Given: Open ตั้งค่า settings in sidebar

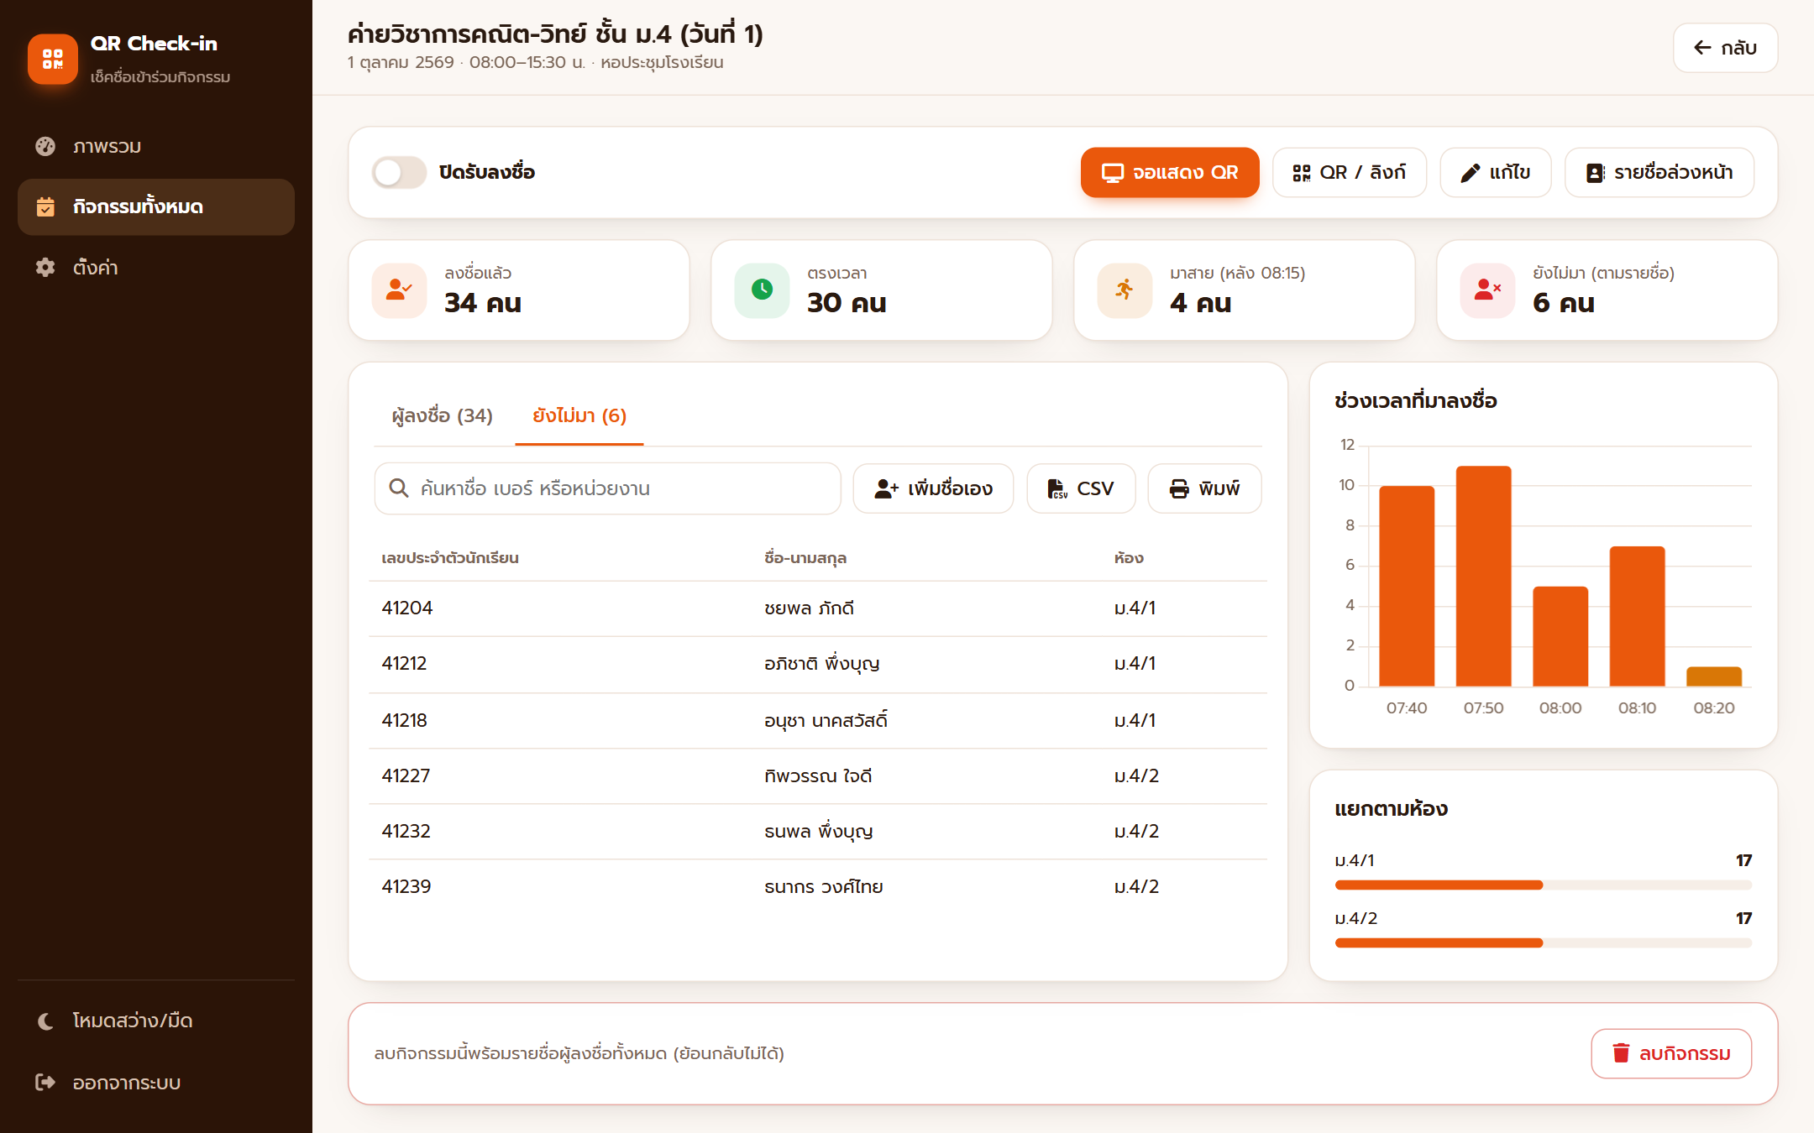Looking at the screenshot, I should [156, 268].
